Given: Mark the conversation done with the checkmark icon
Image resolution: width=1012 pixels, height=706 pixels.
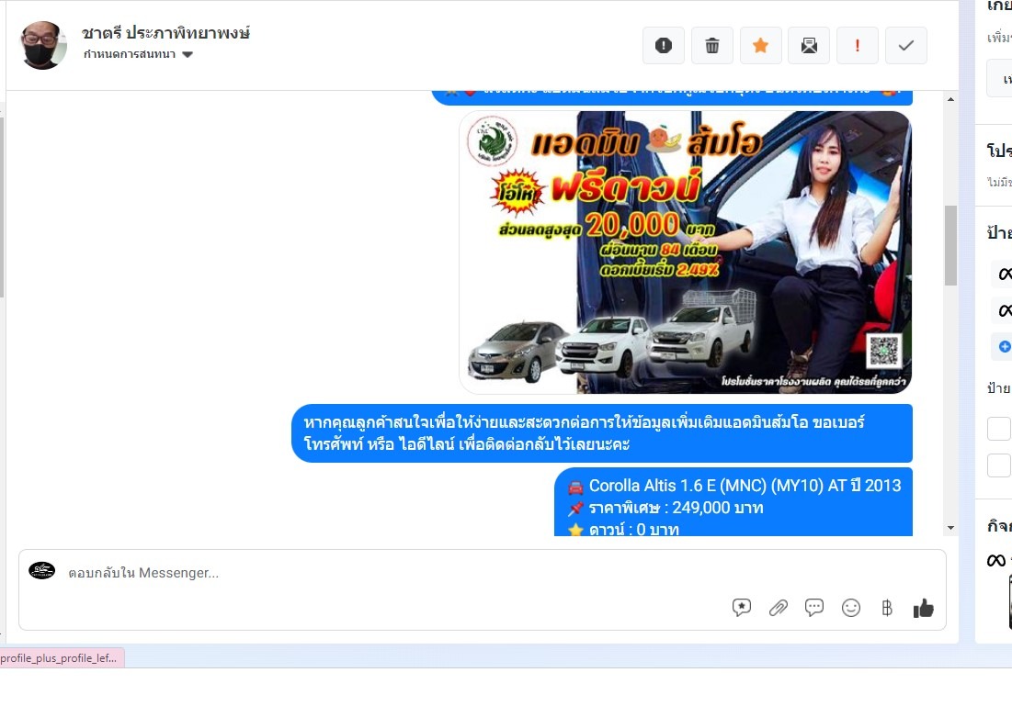Looking at the screenshot, I should pos(906,46).
